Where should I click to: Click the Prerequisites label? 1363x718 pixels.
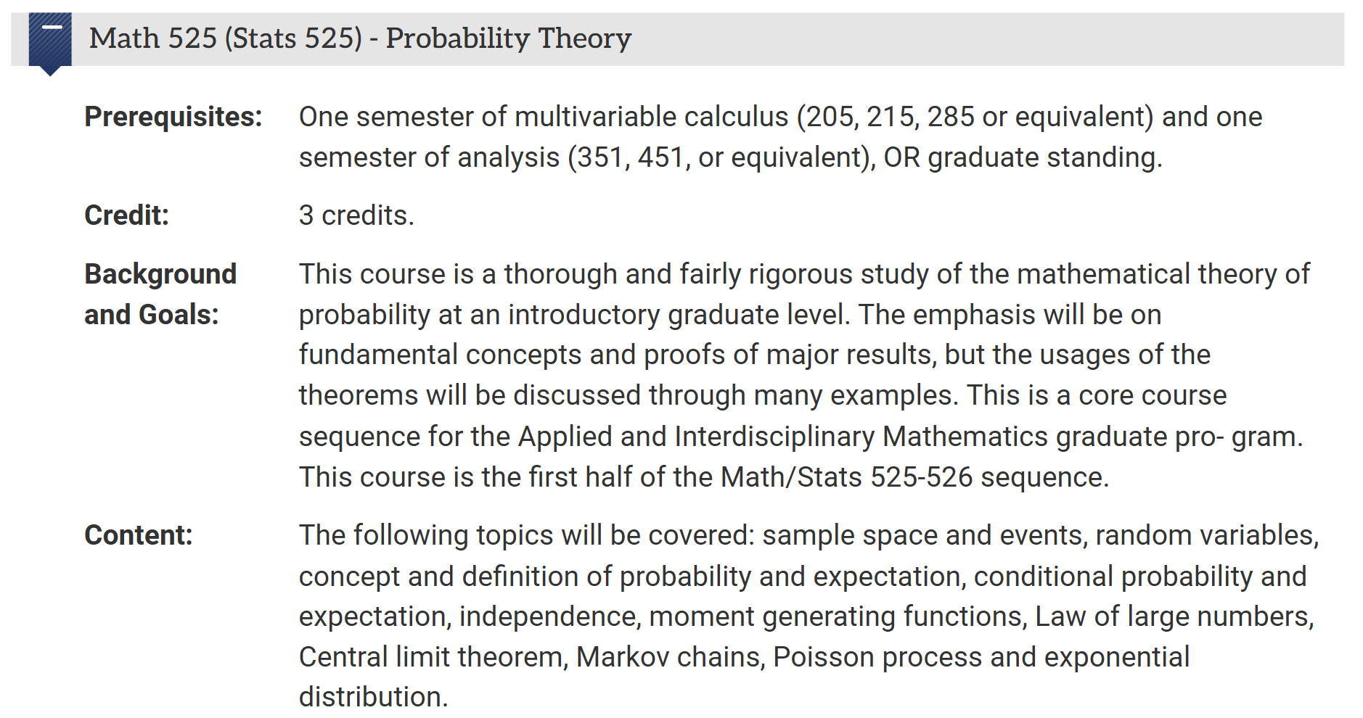[173, 117]
